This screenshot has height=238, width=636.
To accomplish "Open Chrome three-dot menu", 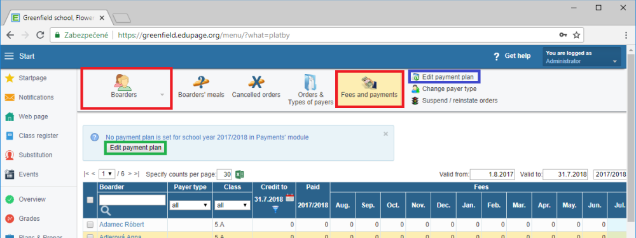I will click(x=627, y=35).
